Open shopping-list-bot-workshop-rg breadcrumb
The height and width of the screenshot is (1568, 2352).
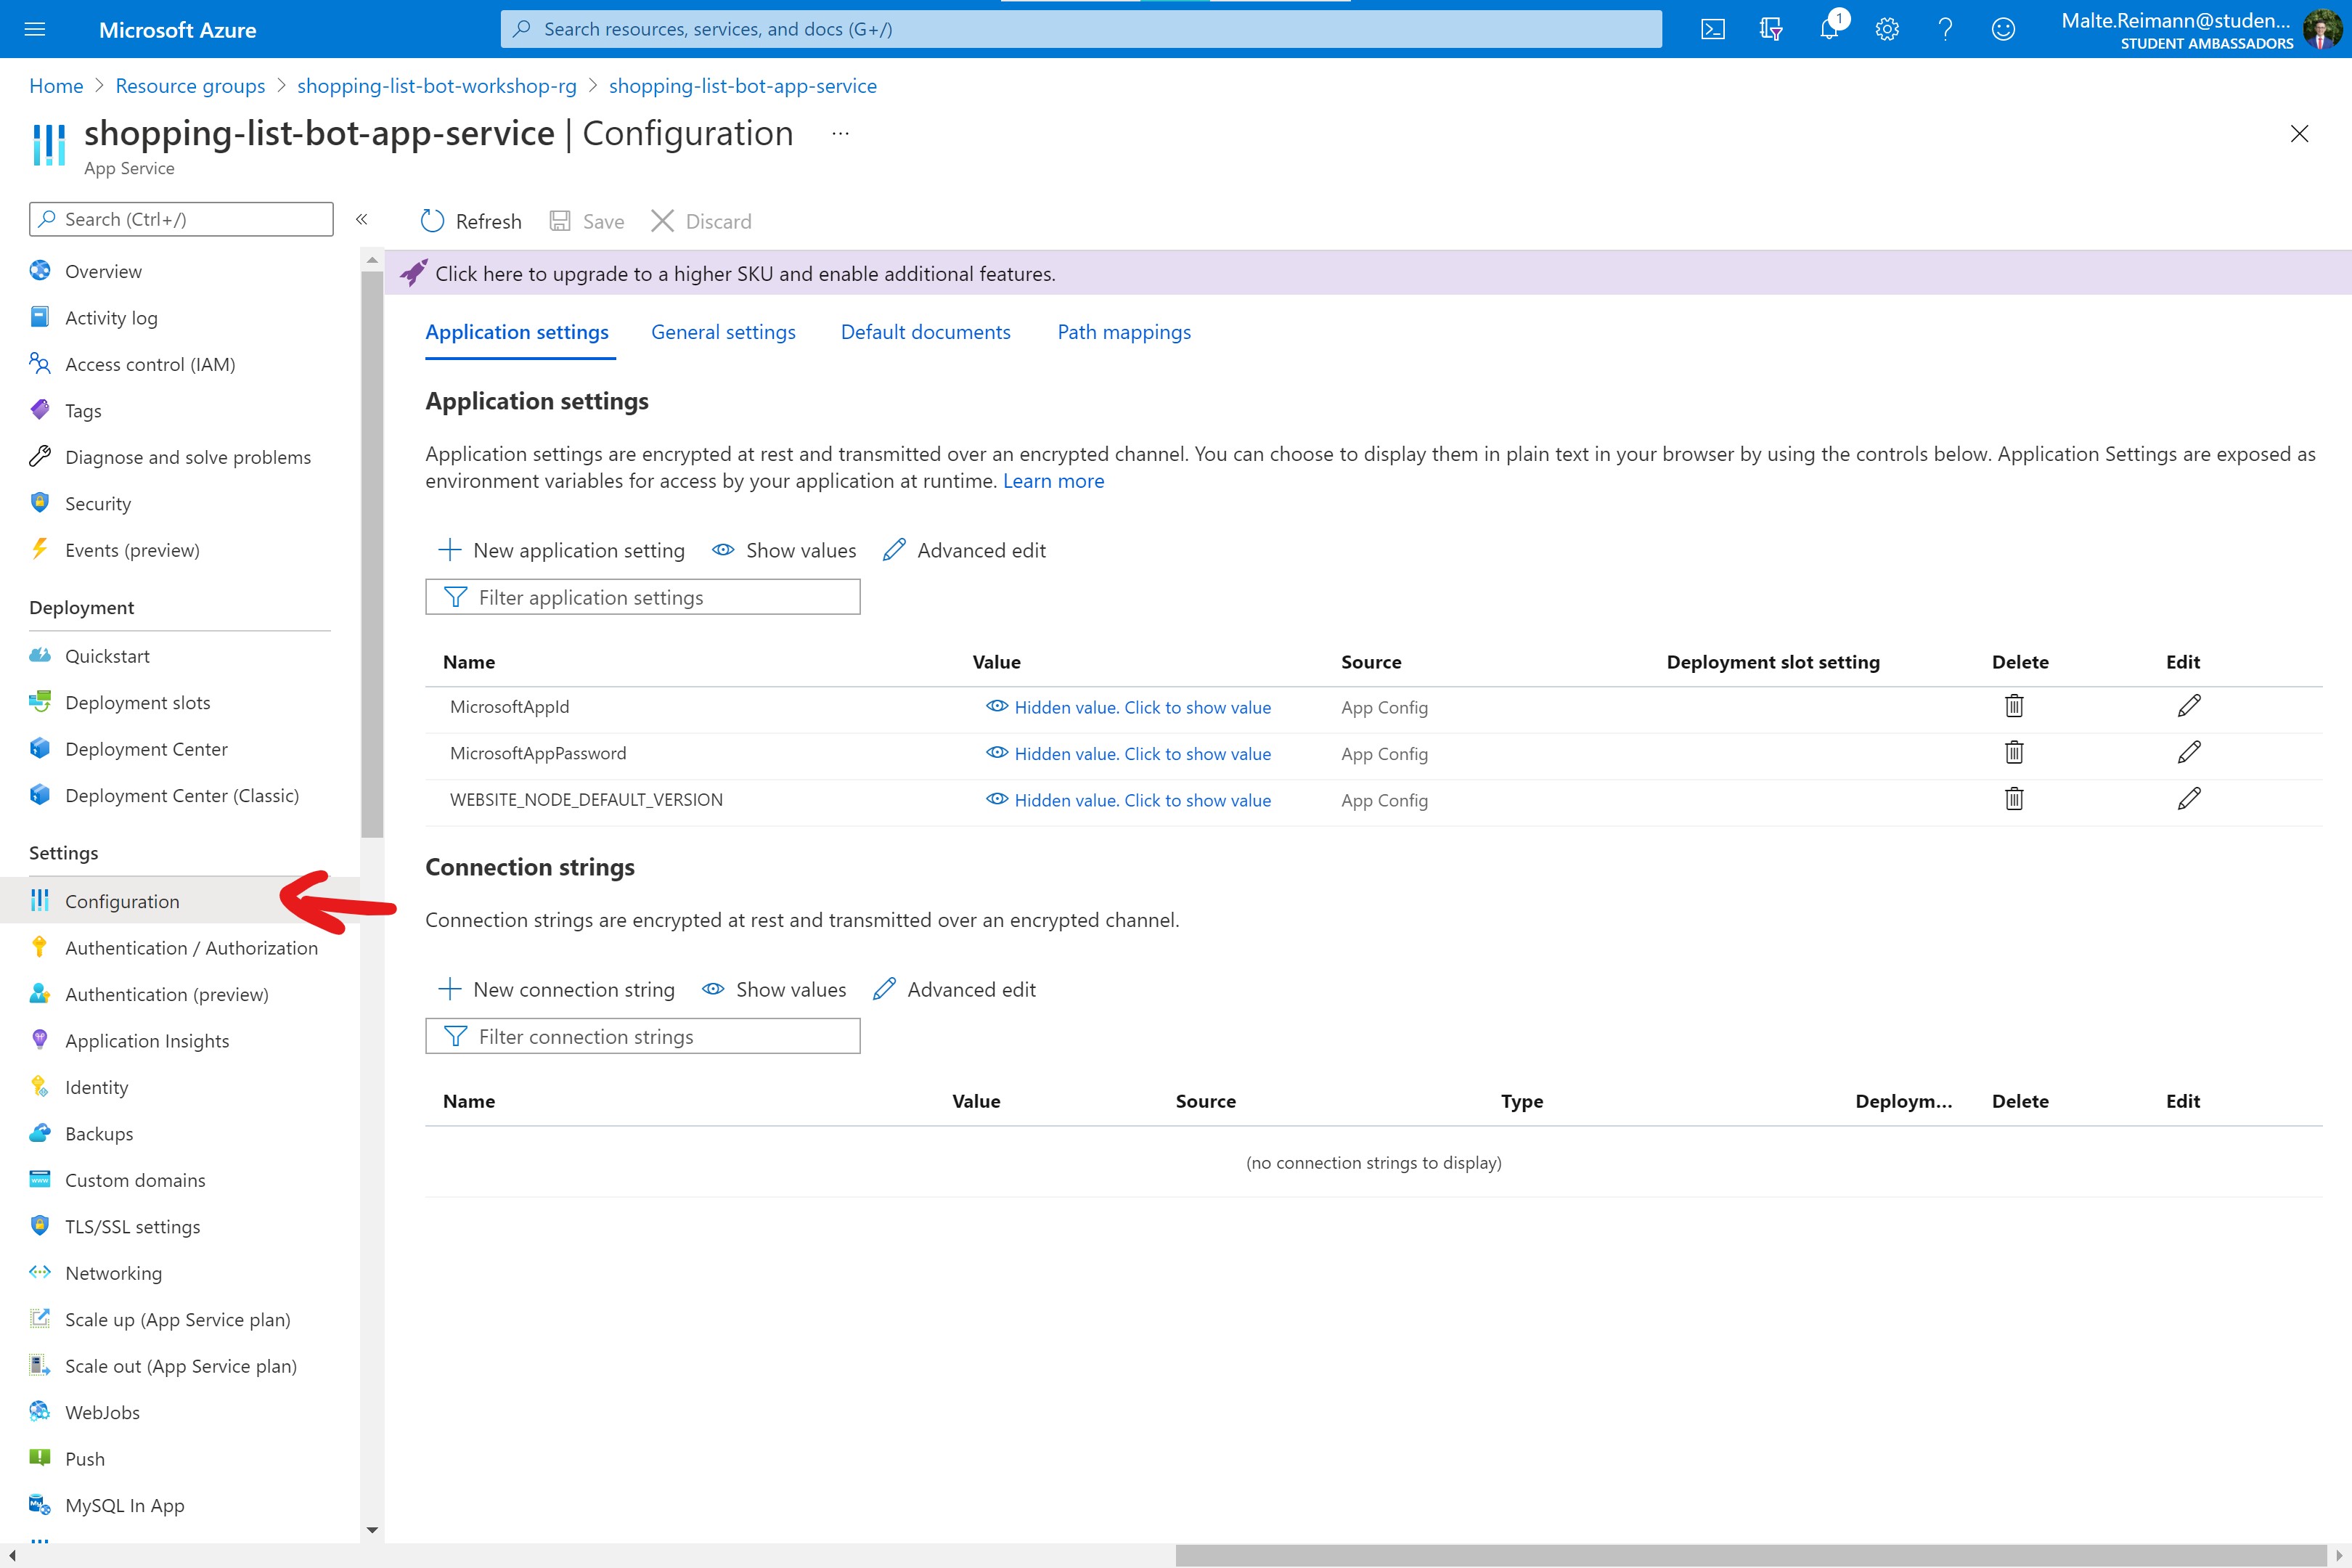click(x=437, y=86)
